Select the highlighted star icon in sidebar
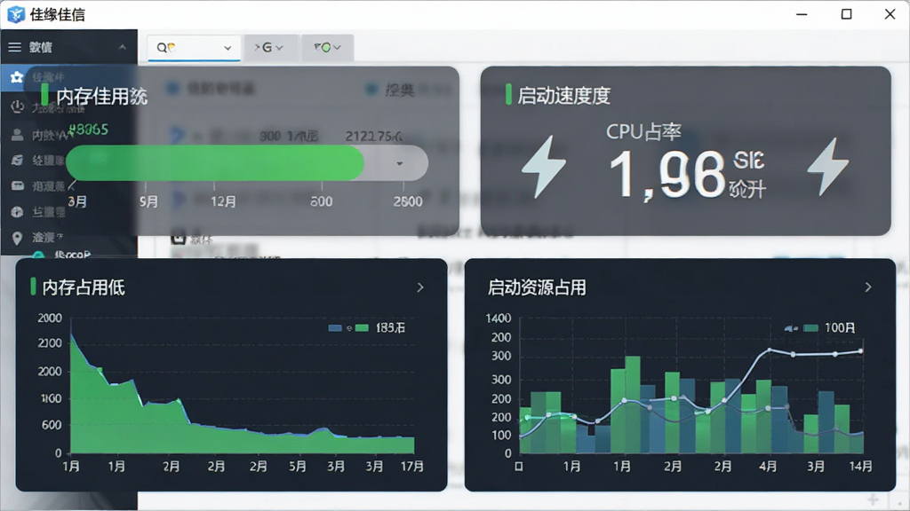 pyautogui.click(x=17, y=77)
